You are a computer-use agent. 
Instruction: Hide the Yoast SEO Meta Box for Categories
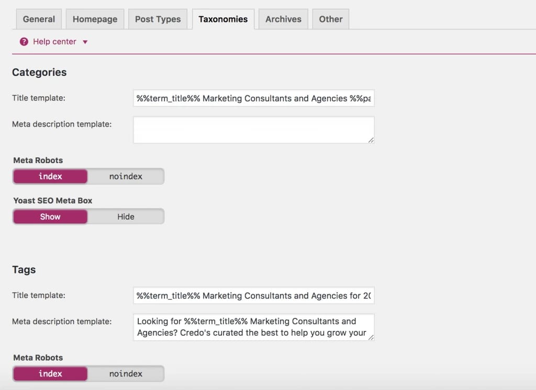(x=126, y=217)
